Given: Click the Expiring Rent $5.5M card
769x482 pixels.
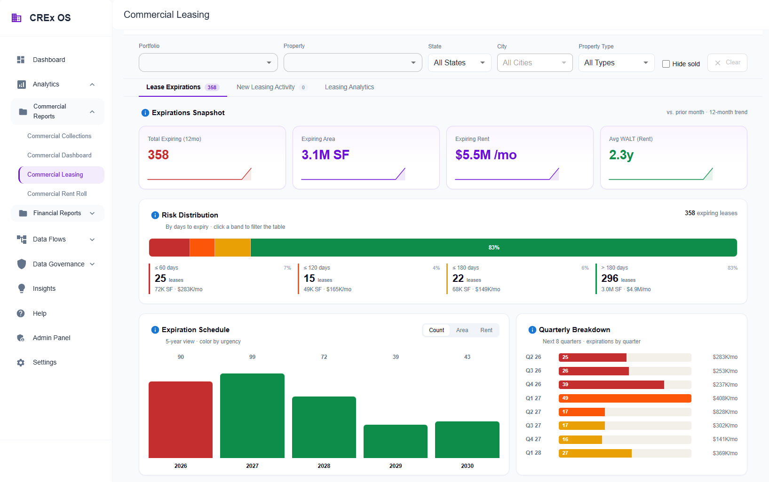Looking at the screenshot, I should 520,157.
